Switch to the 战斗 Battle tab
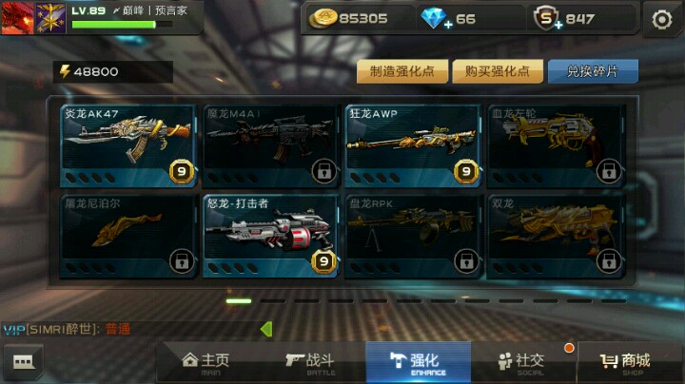This screenshot has height=384, width=685. click(x=310, y=364)
